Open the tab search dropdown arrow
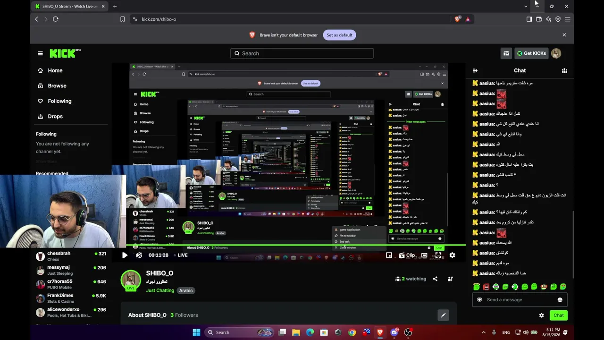 click(x=526, y=6)
